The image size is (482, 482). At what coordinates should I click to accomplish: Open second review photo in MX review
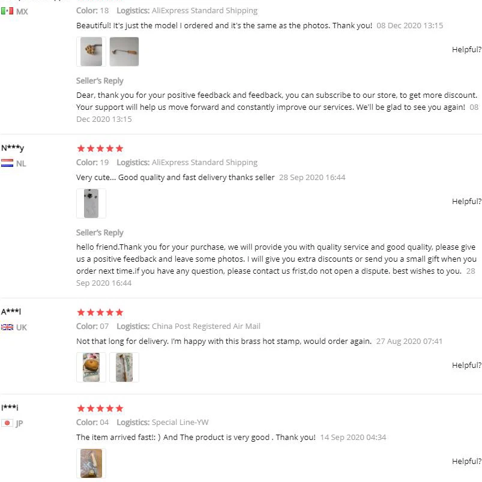[x=124, y=52]
